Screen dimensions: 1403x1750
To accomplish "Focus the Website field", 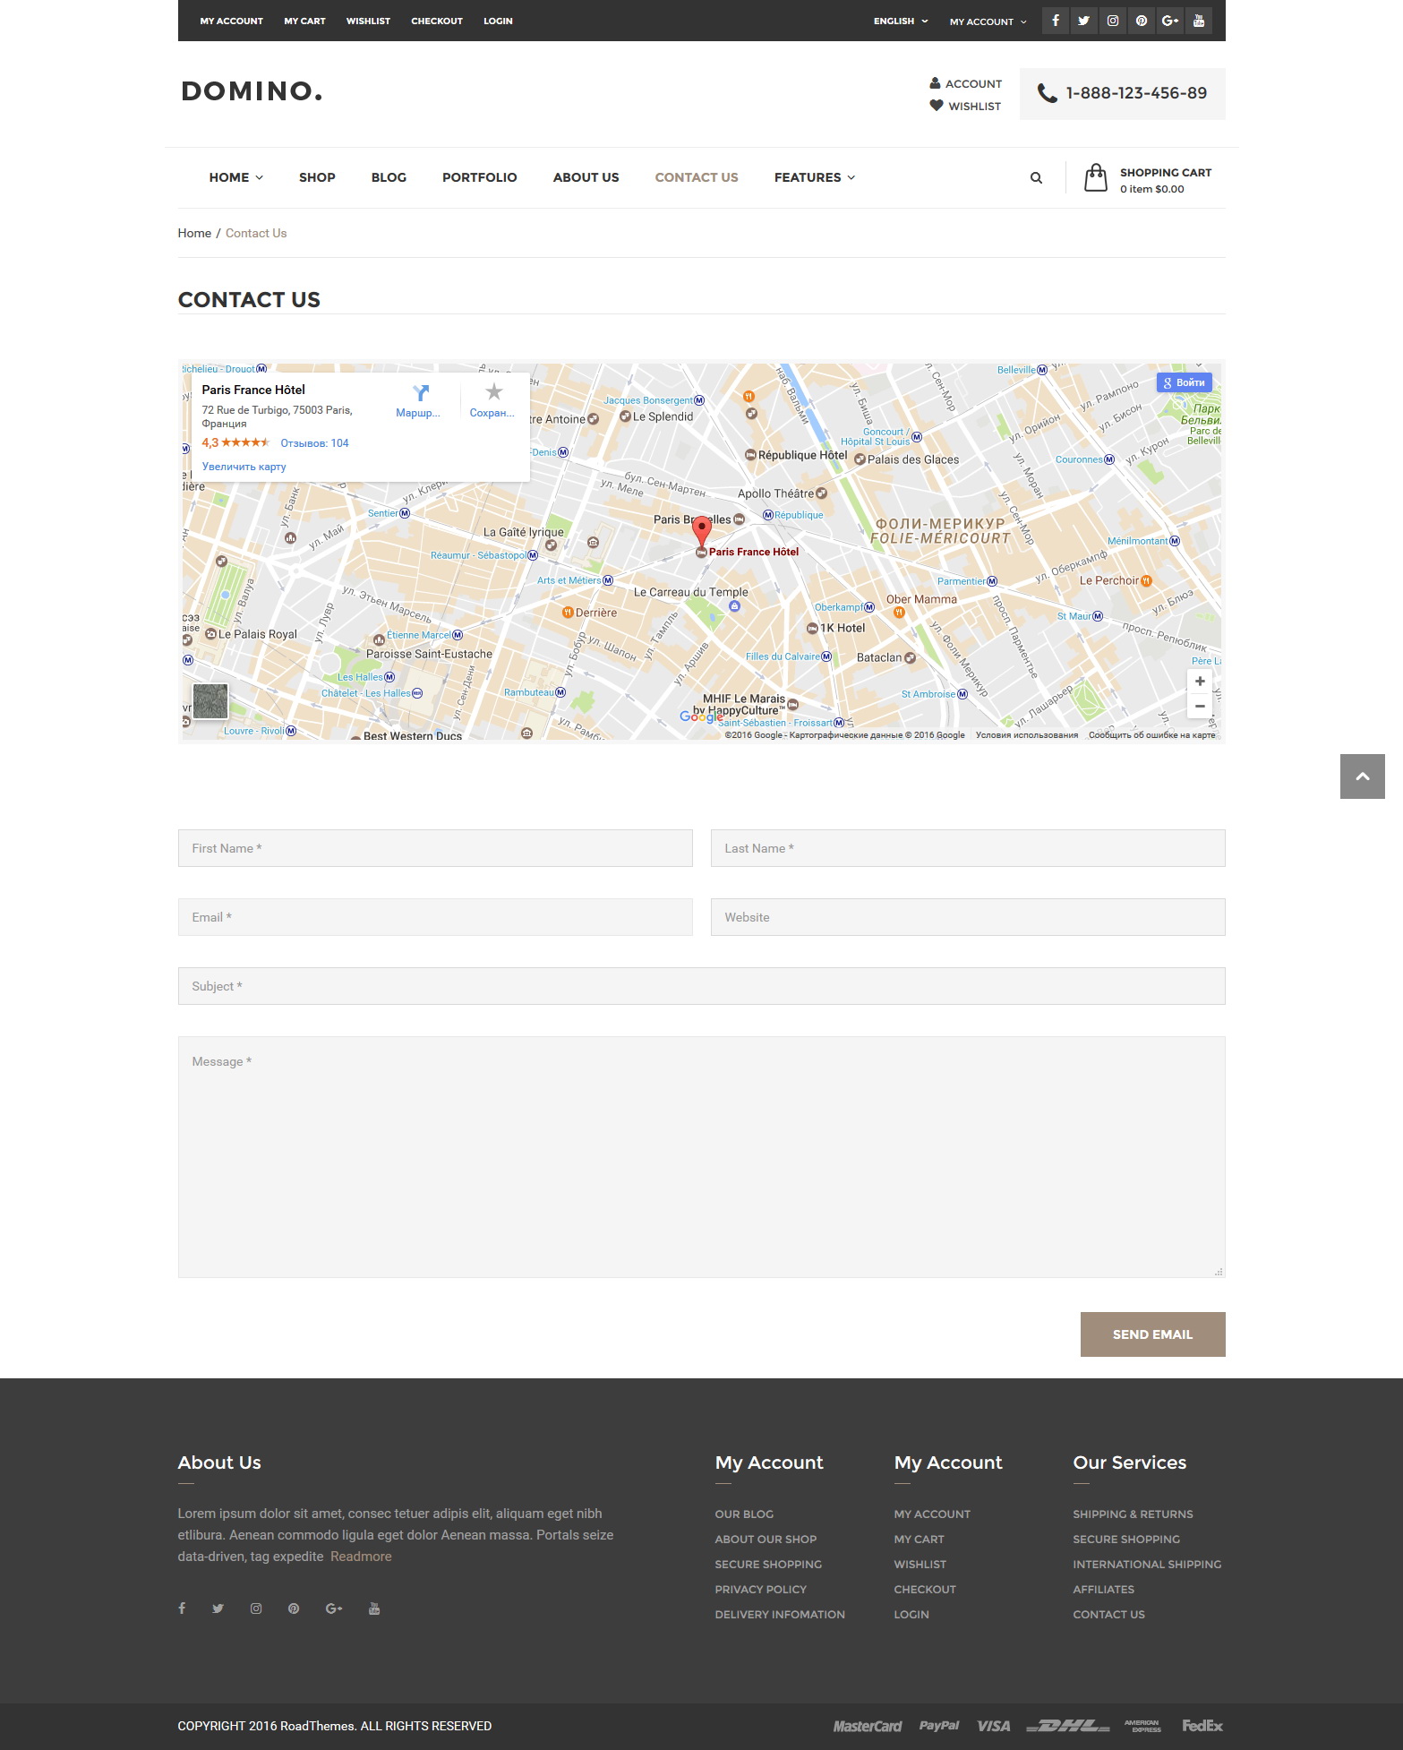I will tap(968, 917).
